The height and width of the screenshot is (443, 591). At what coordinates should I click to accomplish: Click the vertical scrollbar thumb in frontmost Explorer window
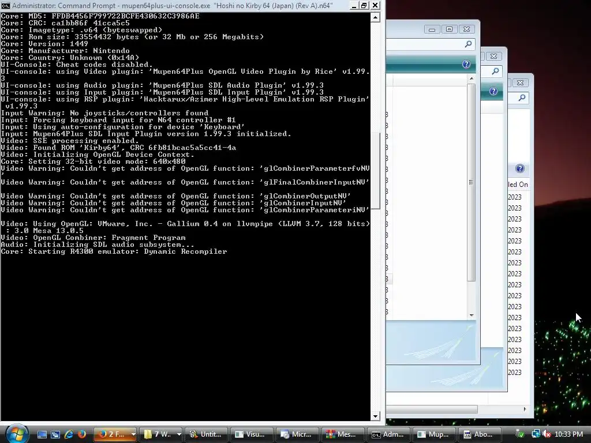pos(471,182)
